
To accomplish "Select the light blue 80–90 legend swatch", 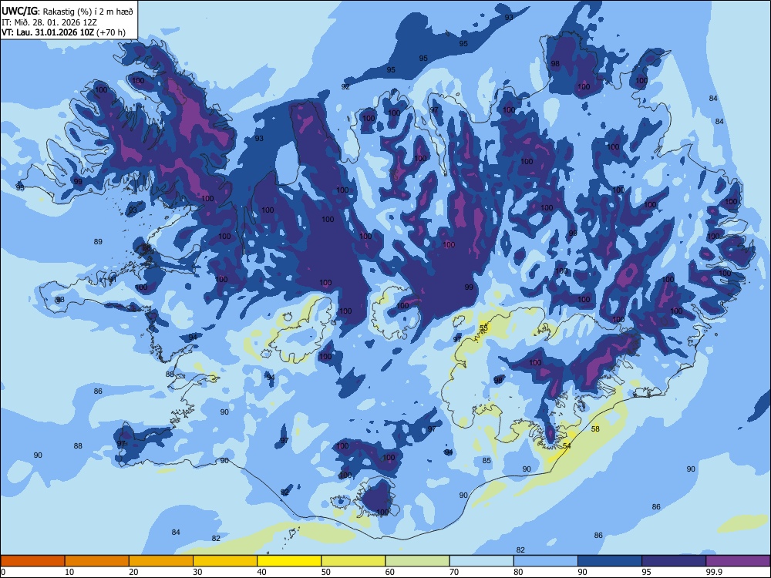I will pos(546,561).
